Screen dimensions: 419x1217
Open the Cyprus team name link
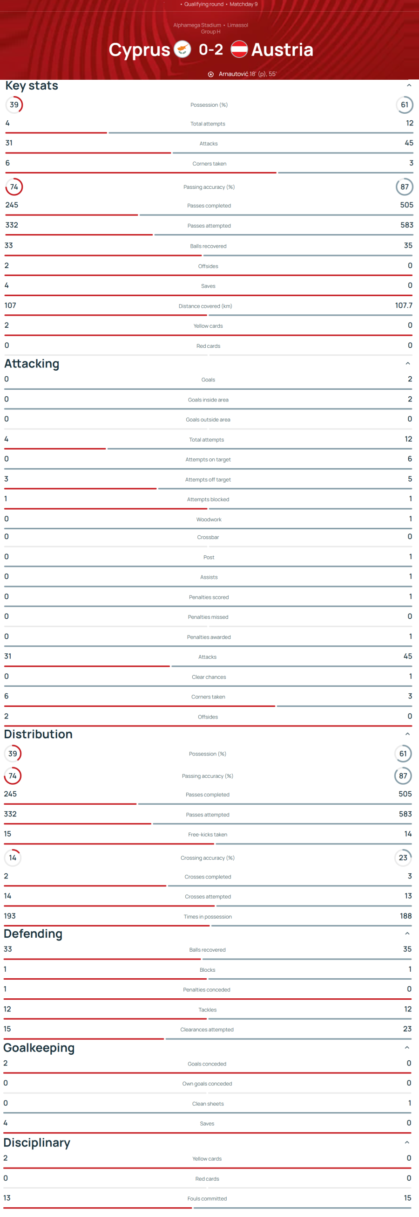coord(139,49)
